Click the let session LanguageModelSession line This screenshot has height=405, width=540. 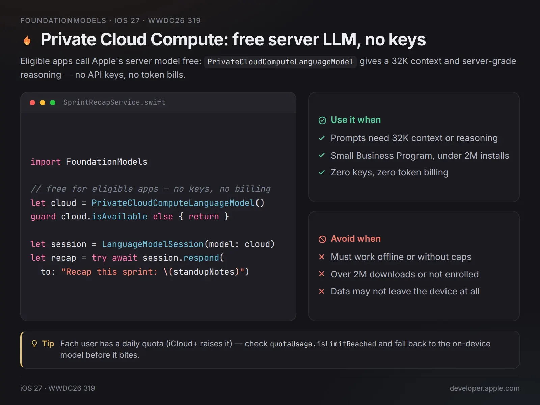(x=153, y=244)
